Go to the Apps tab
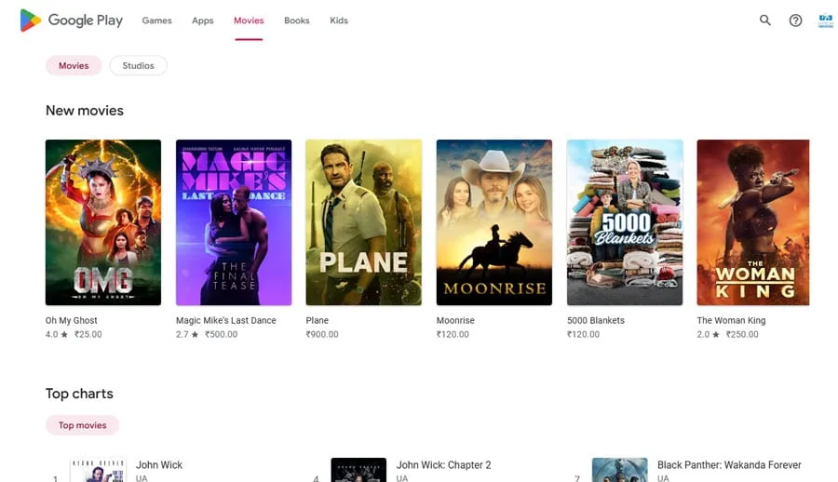The height and width of the screenshot is (482, 838). (x=203, y=20)
